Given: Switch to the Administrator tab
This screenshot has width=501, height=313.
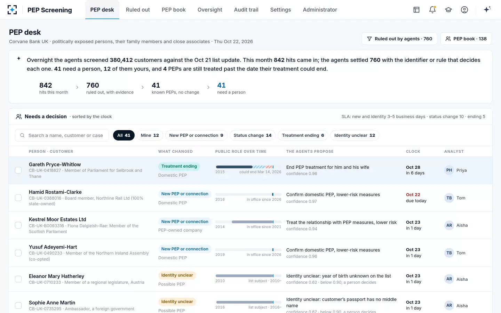Looking at the screenshot, I should coord(320,10).
